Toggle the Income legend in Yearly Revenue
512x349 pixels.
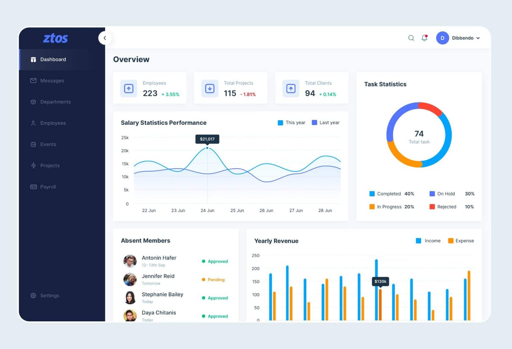pos(428,241)
